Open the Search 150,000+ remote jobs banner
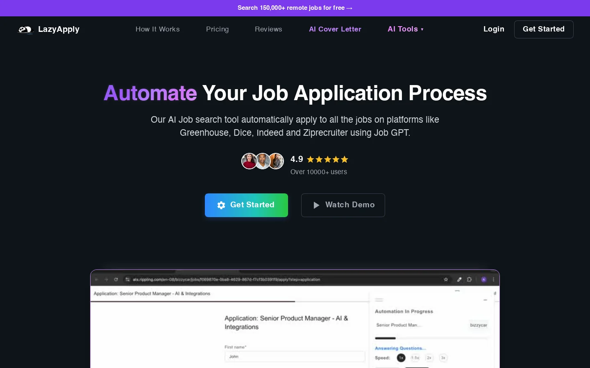The height and width of the screenshot is (368, 590). [x=295, y=8]
